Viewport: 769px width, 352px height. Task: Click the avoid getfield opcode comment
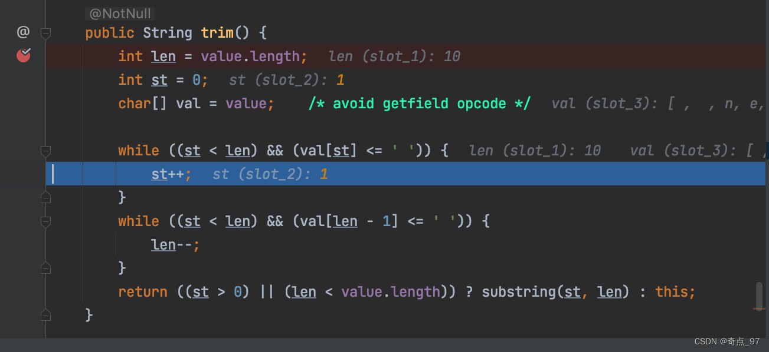pyautogui.click(x=419, y=103)
